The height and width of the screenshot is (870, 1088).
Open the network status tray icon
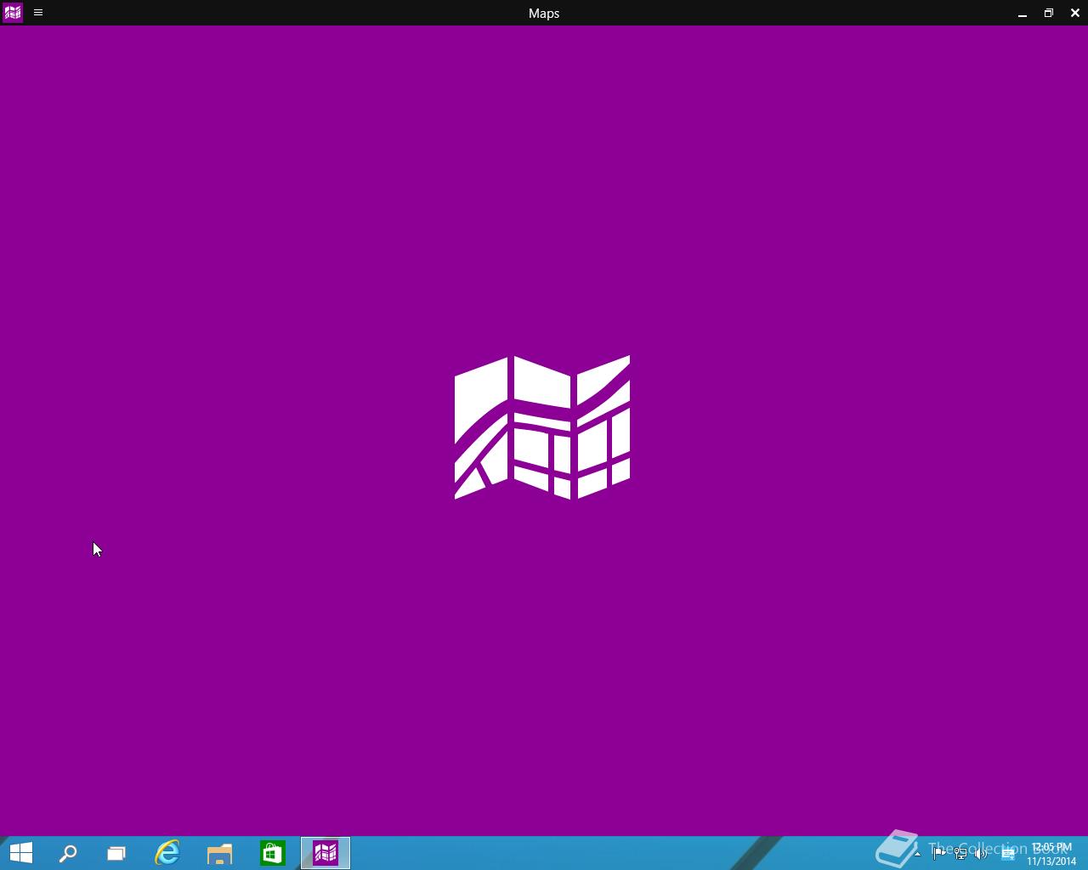tap(960, 854)
